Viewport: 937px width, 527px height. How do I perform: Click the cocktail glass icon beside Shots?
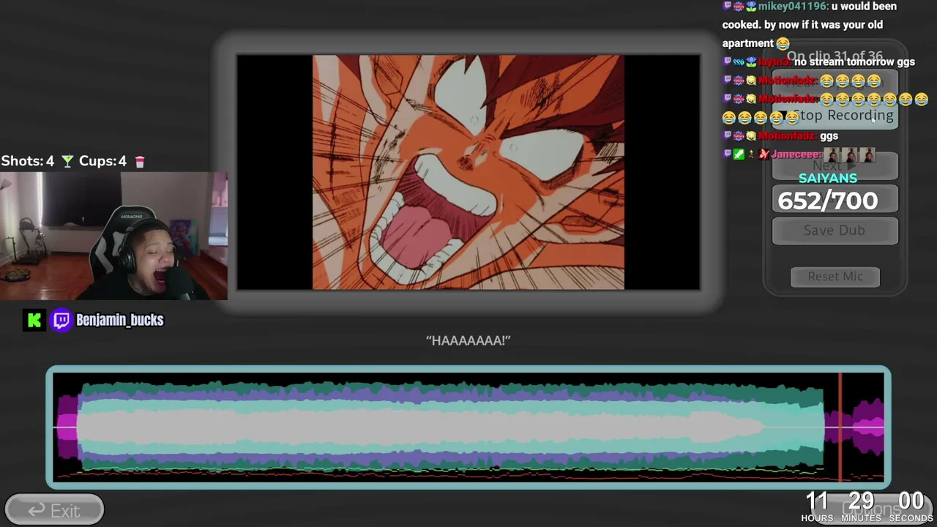tap(67, 161)
